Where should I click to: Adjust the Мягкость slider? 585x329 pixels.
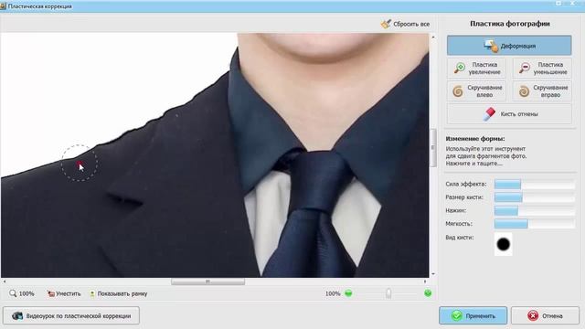(x=535, y=224)
